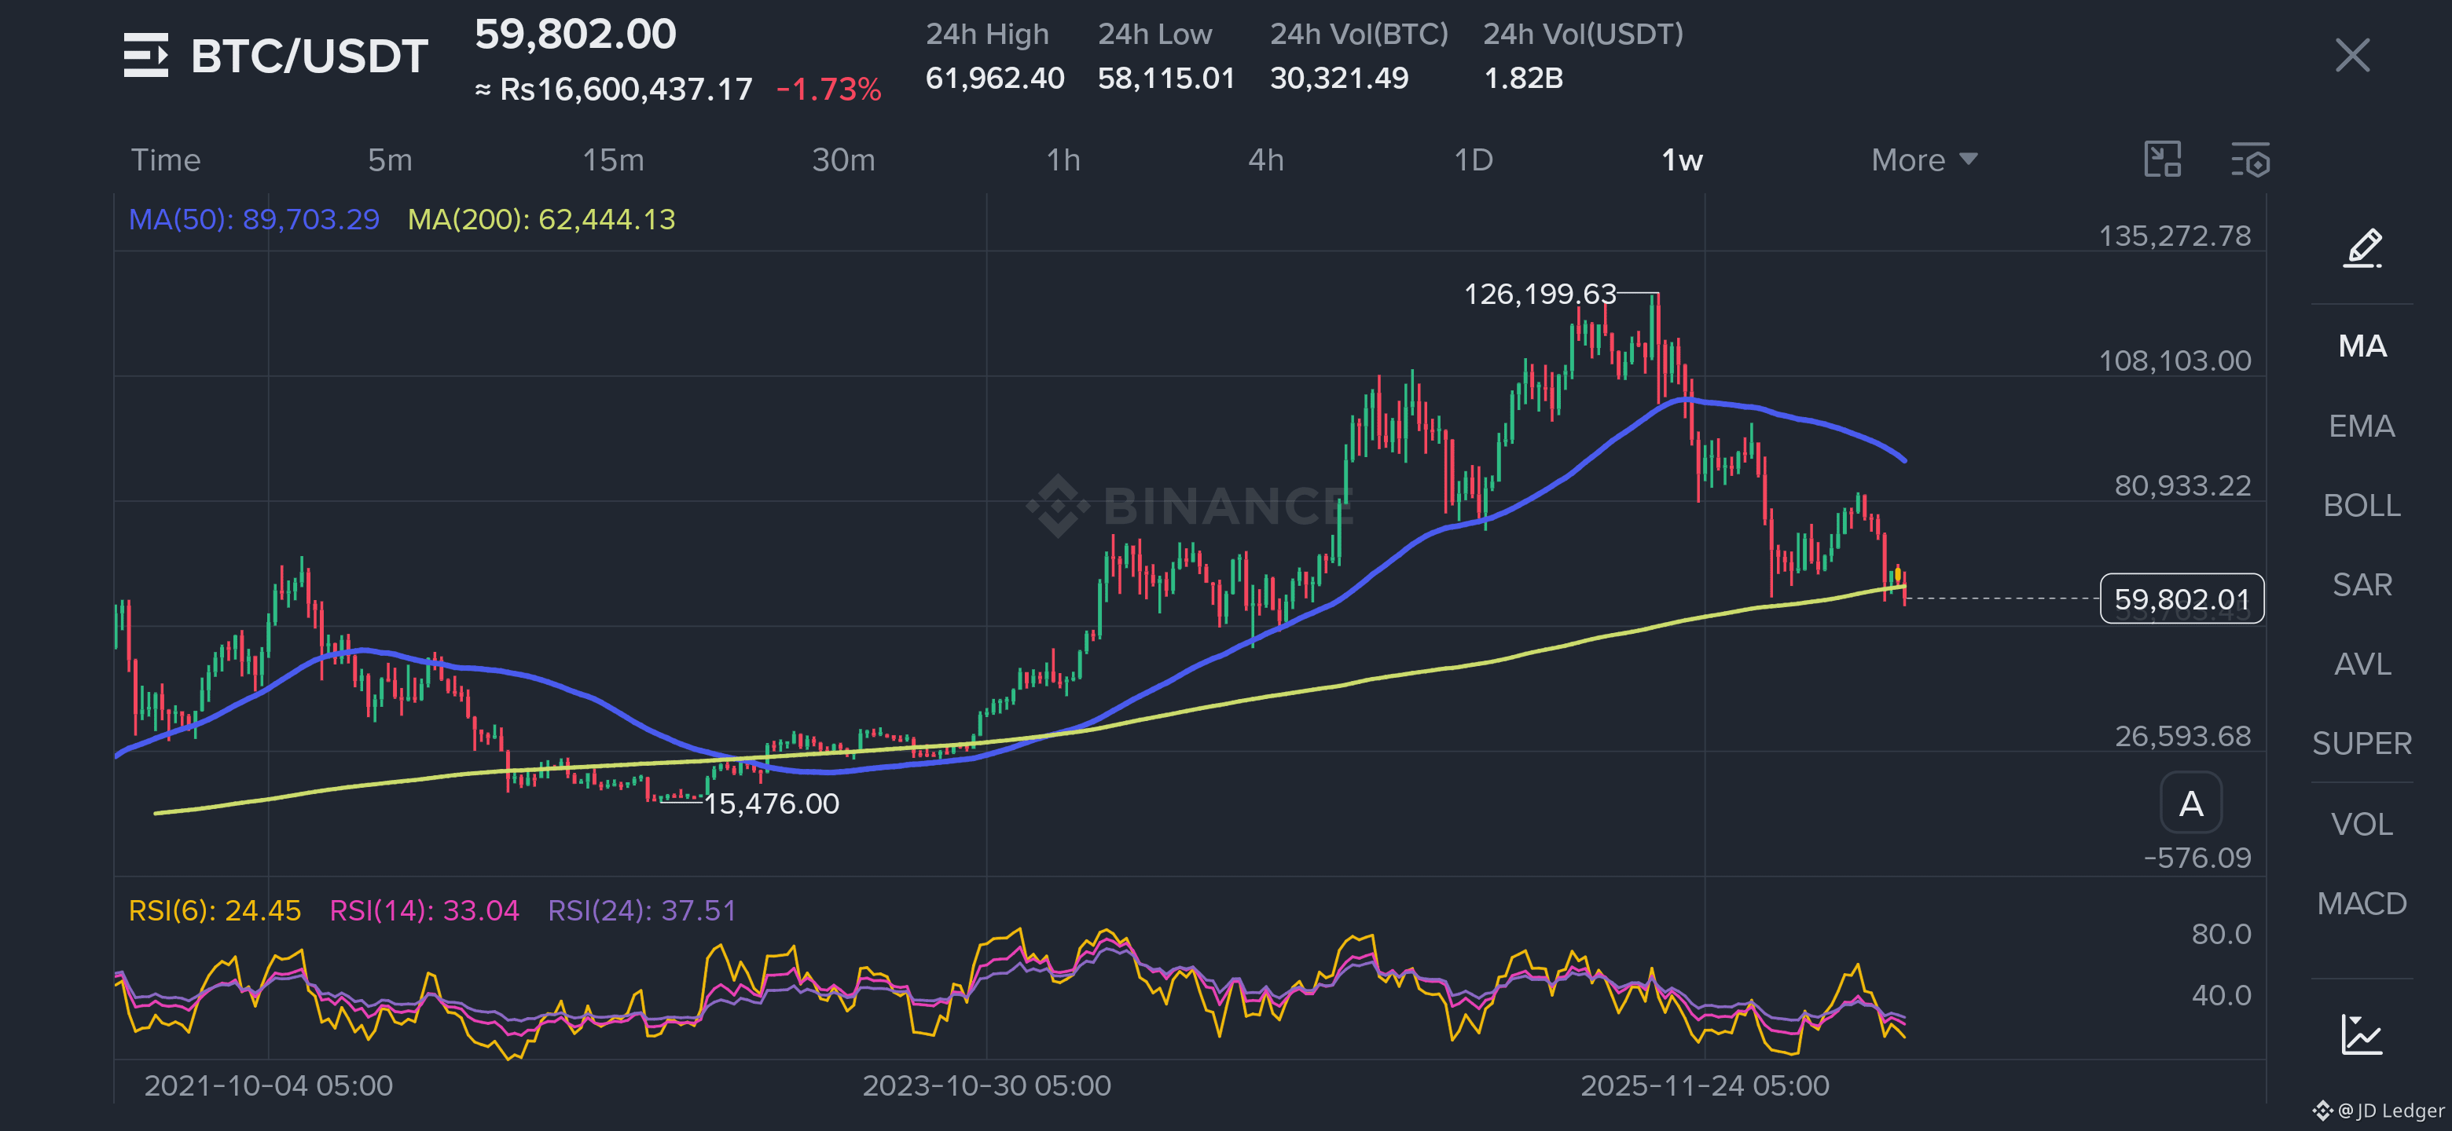Tap the auto scale A button
The width and height of the screenshot is (2452, 1131).
pos(2191,803)
